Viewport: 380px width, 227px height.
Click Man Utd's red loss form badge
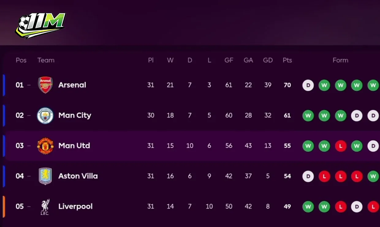point(340,146)
